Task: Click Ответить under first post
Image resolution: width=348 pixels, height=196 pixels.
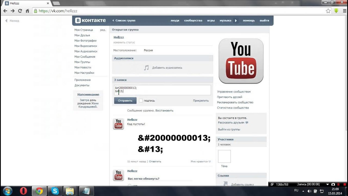Action: [155, 161]
